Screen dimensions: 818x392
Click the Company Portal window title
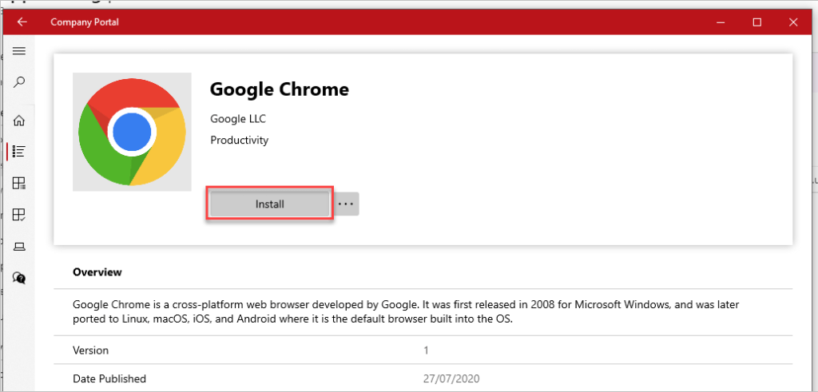(85, 22)
